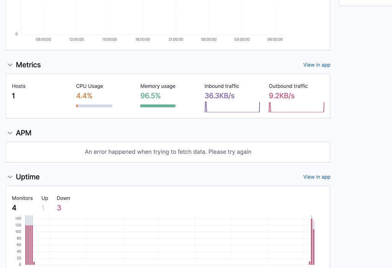Collapse the APM section
This screenshot has width=392, height=268.
(x=10, y=133)
